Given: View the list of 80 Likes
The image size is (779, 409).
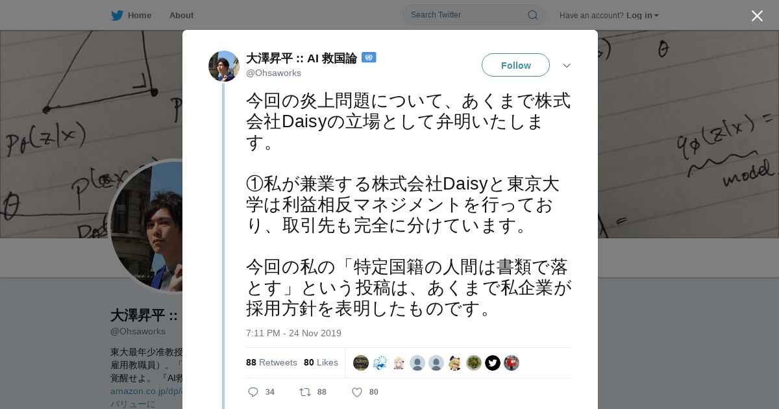Looking at the screenshot, I should 321,362.
